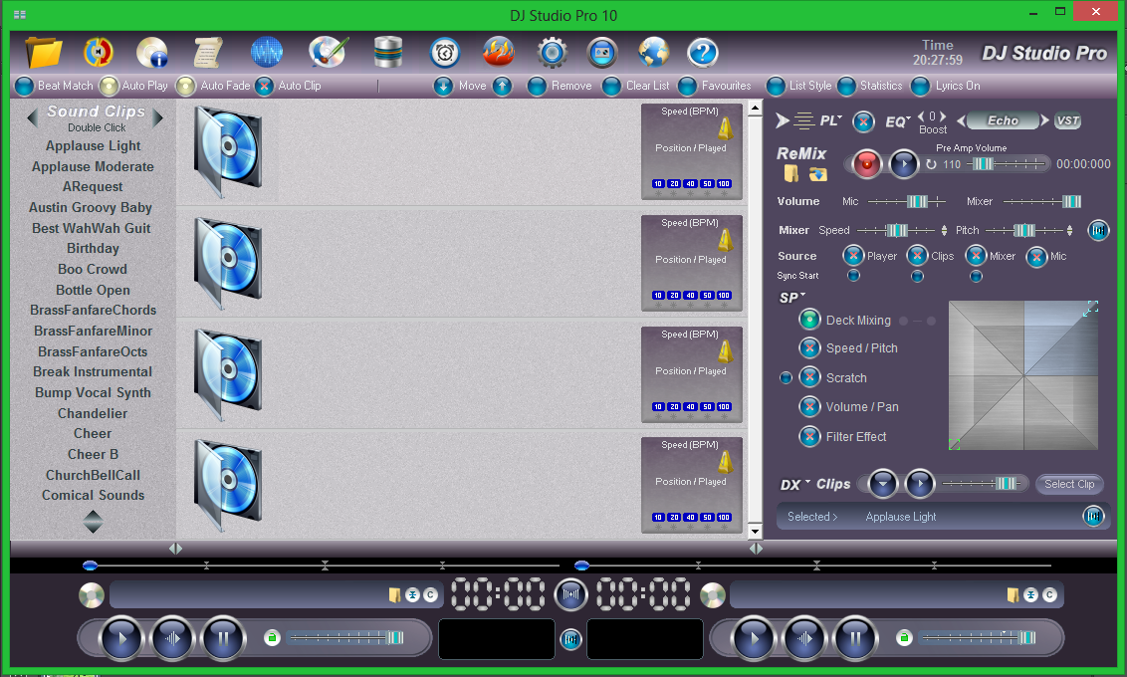Click the orange speaker audio icon
Viewport: 1127px width, 677px height.
98,53
